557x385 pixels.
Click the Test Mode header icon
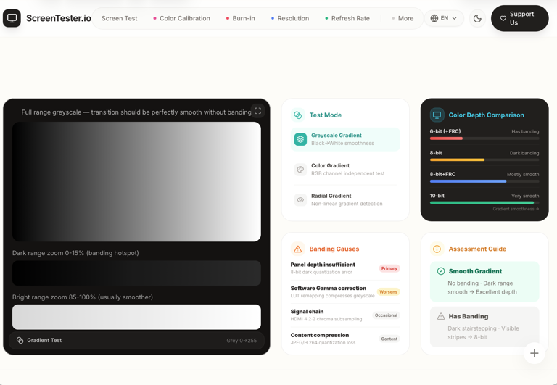(297, 115)
